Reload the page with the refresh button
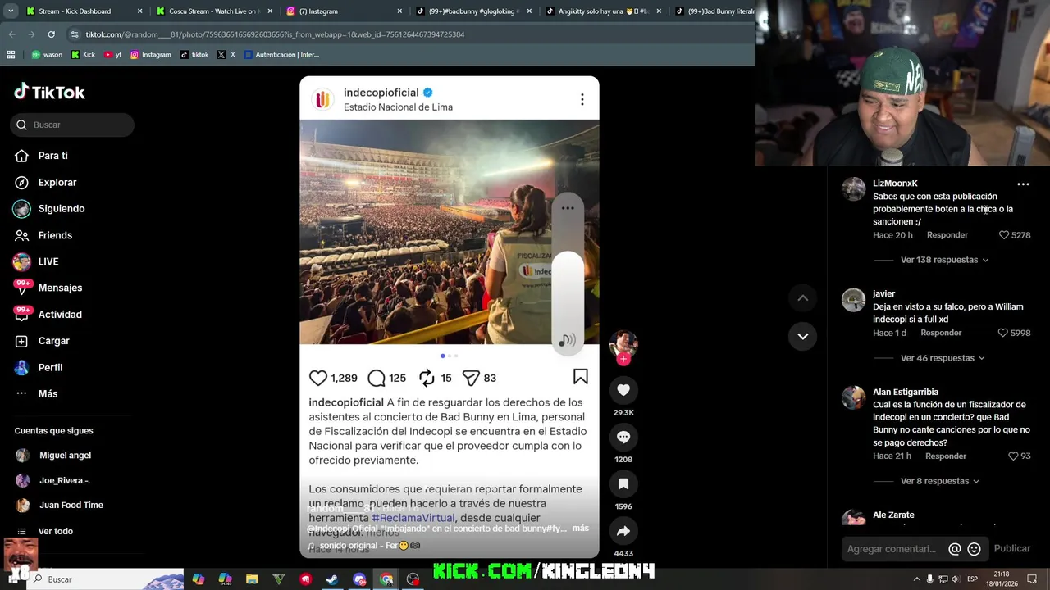Viewport: 1050px width, 590px height. [51, 34]
